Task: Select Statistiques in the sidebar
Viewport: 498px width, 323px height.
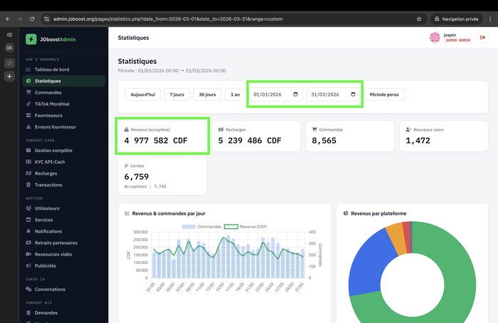Action: tap(63, 81)
